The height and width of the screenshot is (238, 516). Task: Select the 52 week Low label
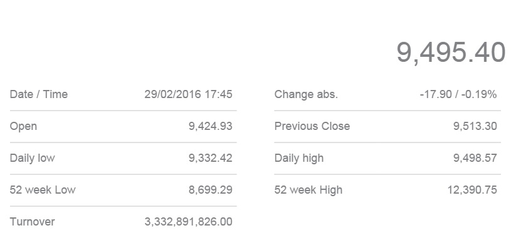43,190
